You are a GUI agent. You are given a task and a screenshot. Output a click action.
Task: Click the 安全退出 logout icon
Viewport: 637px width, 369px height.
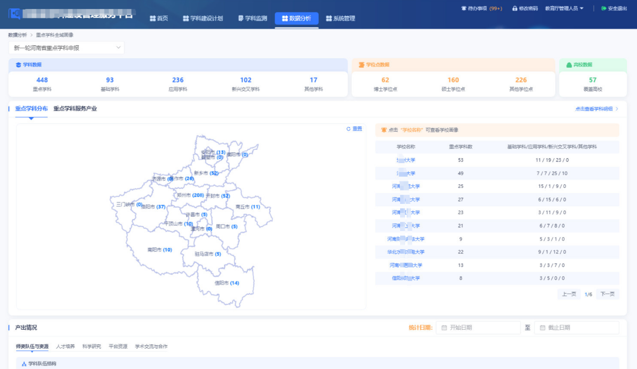(x=604, y=8)
